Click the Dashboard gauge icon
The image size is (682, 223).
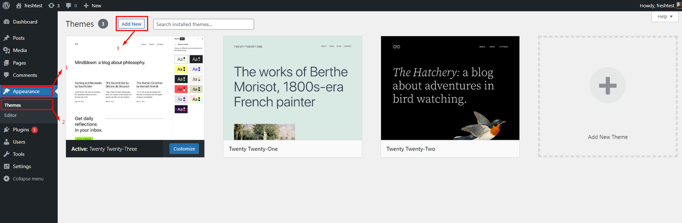point(6,22)
